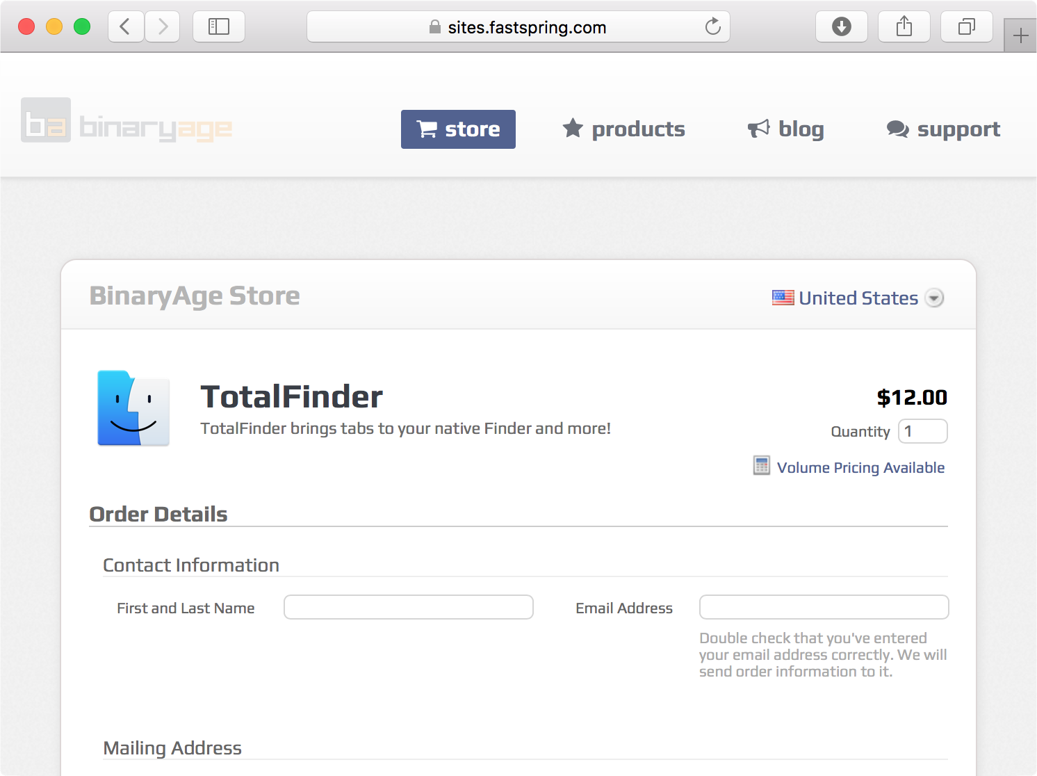Go to the blog page
This screenshot has height=776, width=1037.
point(785,129)
